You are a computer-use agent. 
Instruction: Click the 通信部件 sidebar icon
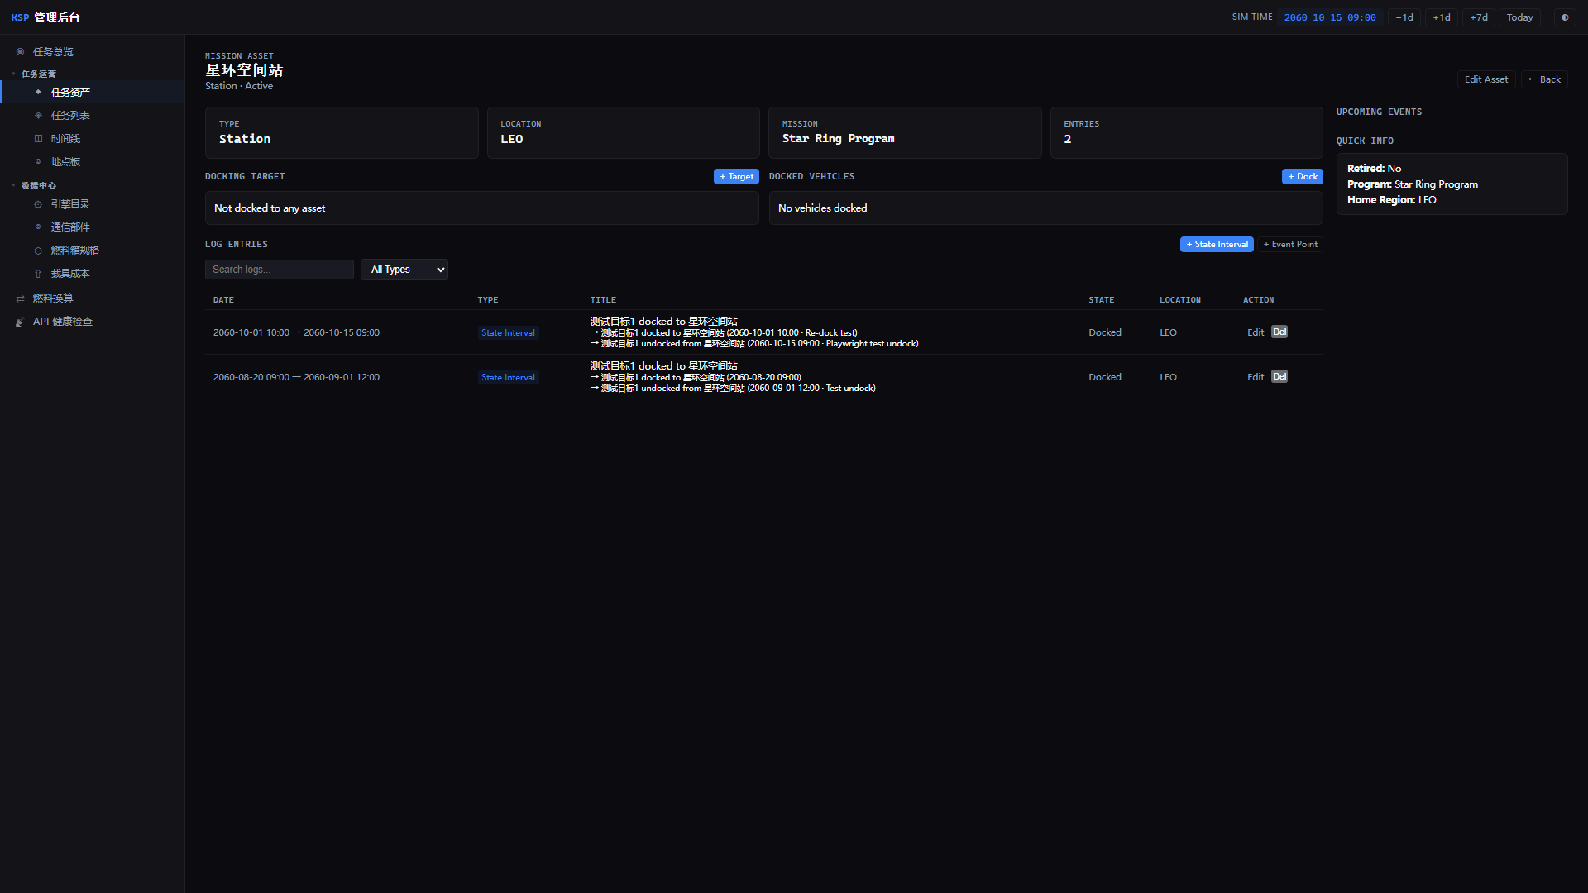click(x=38, y=227)
